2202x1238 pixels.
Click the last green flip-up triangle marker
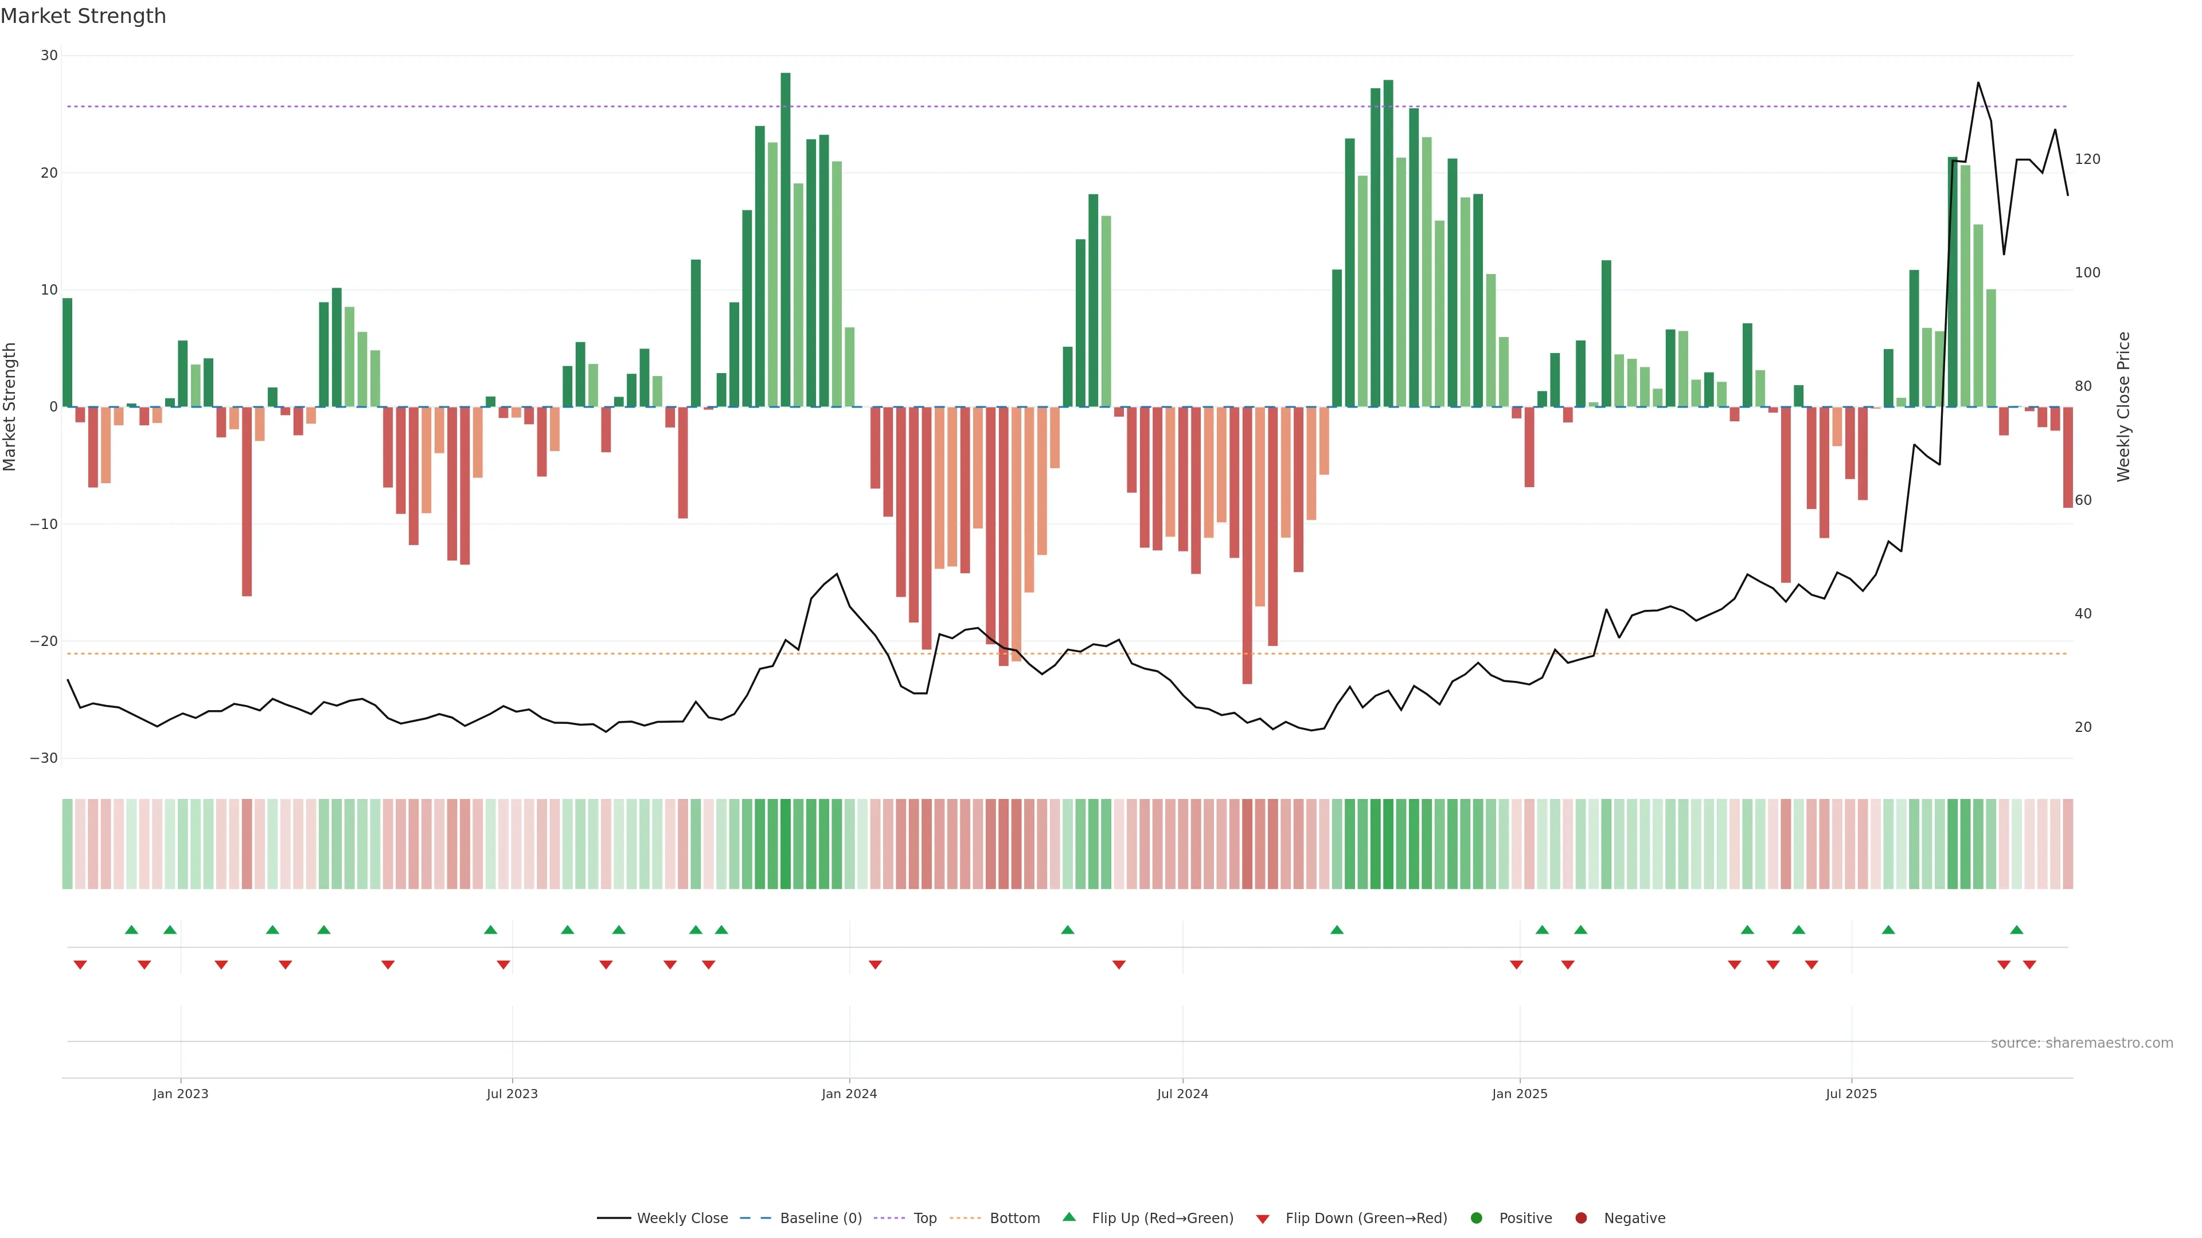tap(2017, 930)
